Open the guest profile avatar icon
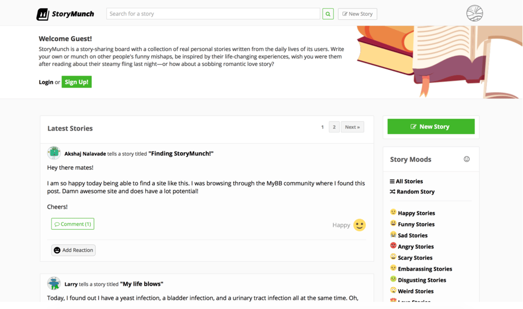The height and width of the screenshot is (309, 523). (x=475, y=14)
